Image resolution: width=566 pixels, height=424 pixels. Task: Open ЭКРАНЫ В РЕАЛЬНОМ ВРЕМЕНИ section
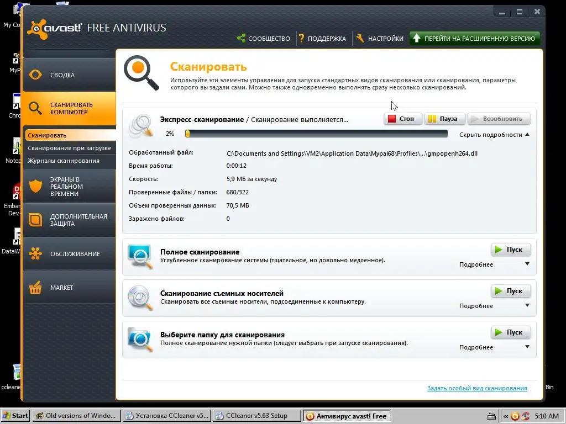coord(69,186)
